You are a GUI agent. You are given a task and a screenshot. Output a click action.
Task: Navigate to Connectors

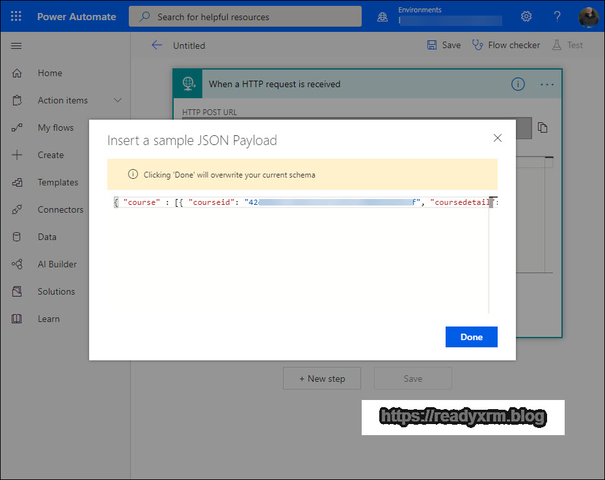(60, 209)
